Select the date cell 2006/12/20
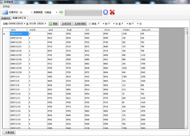 click(x=19, y=42)
